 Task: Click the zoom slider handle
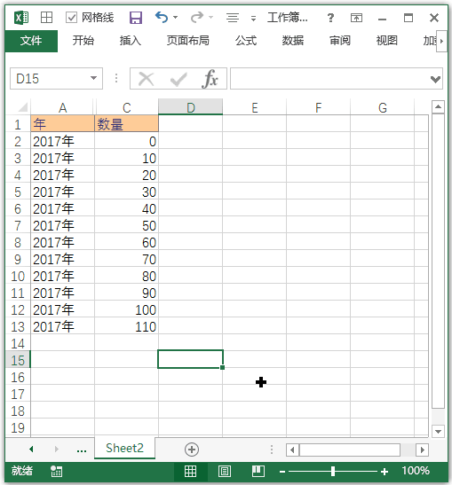click(333, 472)
